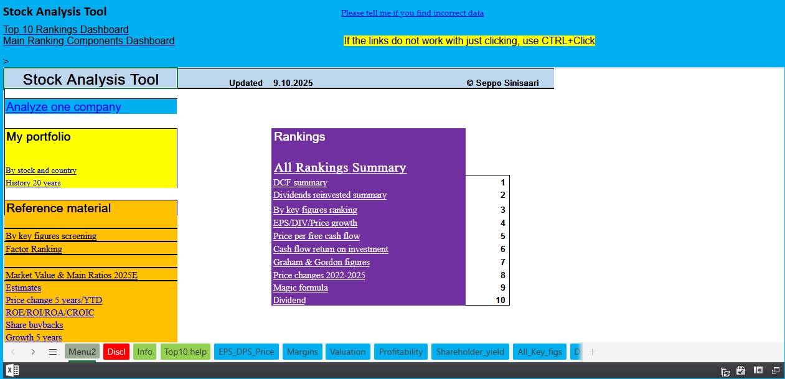Screen dimensions: 785x379
Task: Click the Excel logo icon in status bar
Action: [12, 371]
